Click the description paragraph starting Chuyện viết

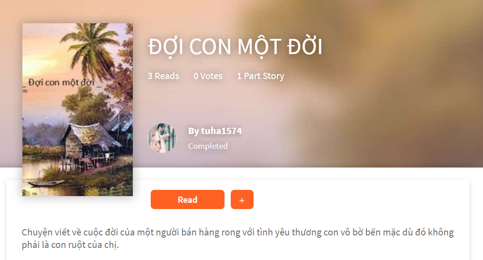(237, 239)
